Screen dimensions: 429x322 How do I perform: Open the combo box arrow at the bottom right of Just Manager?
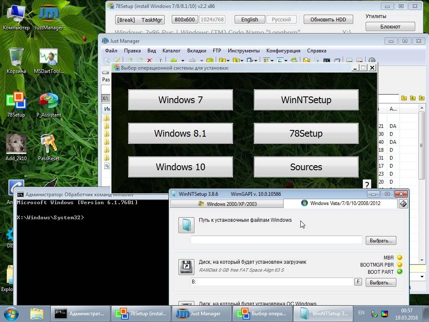coord(422,277)
